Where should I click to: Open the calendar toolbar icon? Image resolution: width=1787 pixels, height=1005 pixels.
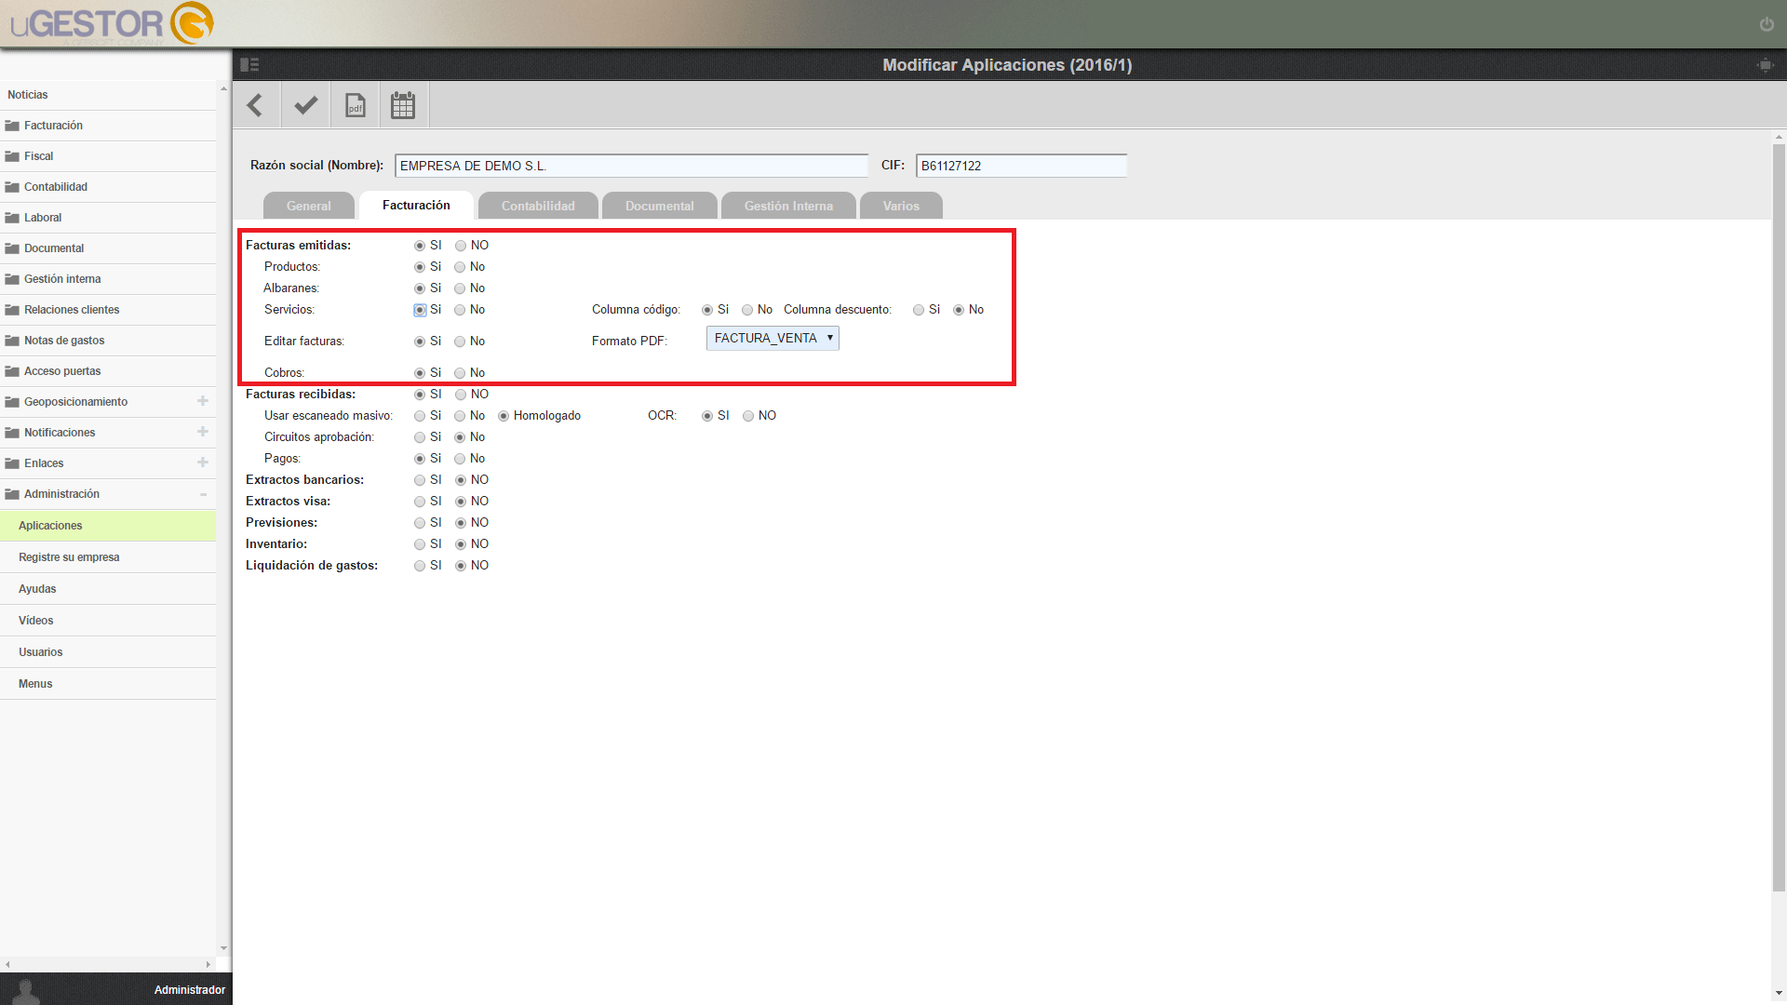point(403,105)
